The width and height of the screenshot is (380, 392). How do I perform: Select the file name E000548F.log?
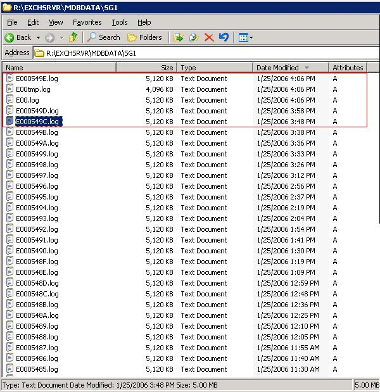pos(37,262)
